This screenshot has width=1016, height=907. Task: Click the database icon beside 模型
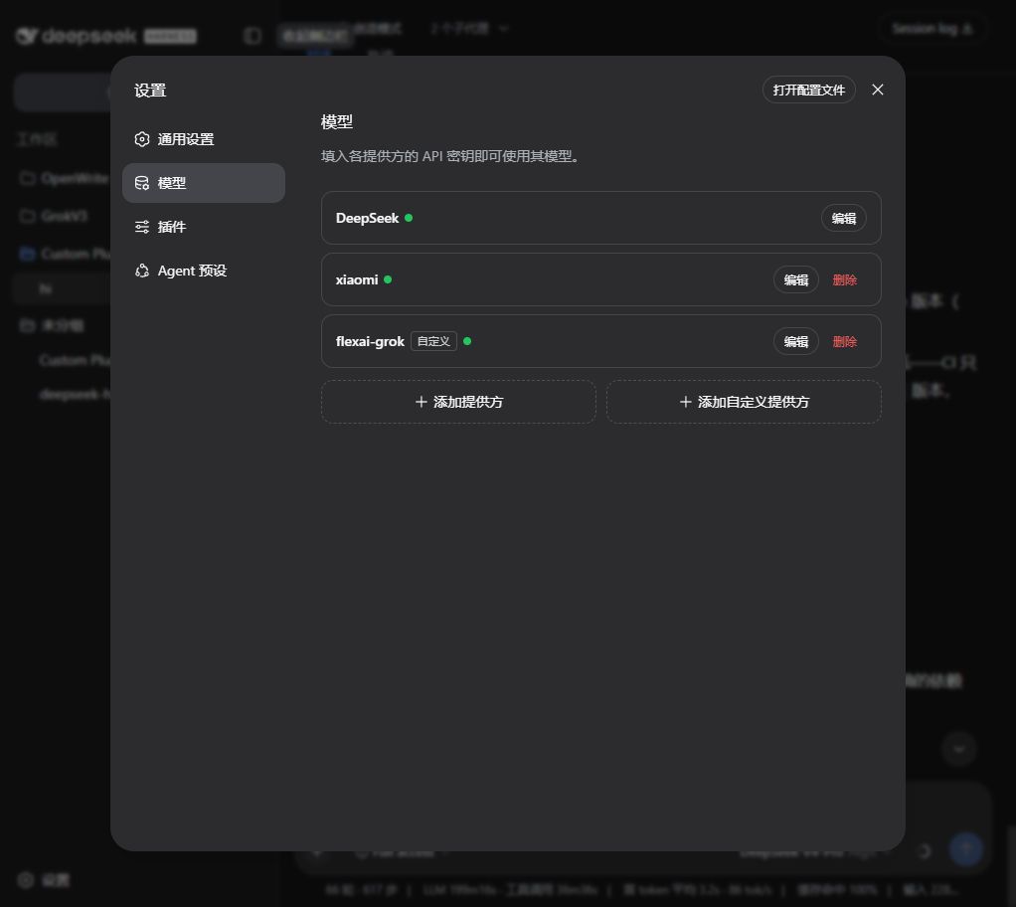point(142,183)
